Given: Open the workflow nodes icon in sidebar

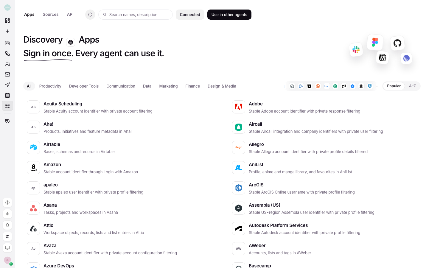Looking at the screenshot, I should [x=7, y=54].
